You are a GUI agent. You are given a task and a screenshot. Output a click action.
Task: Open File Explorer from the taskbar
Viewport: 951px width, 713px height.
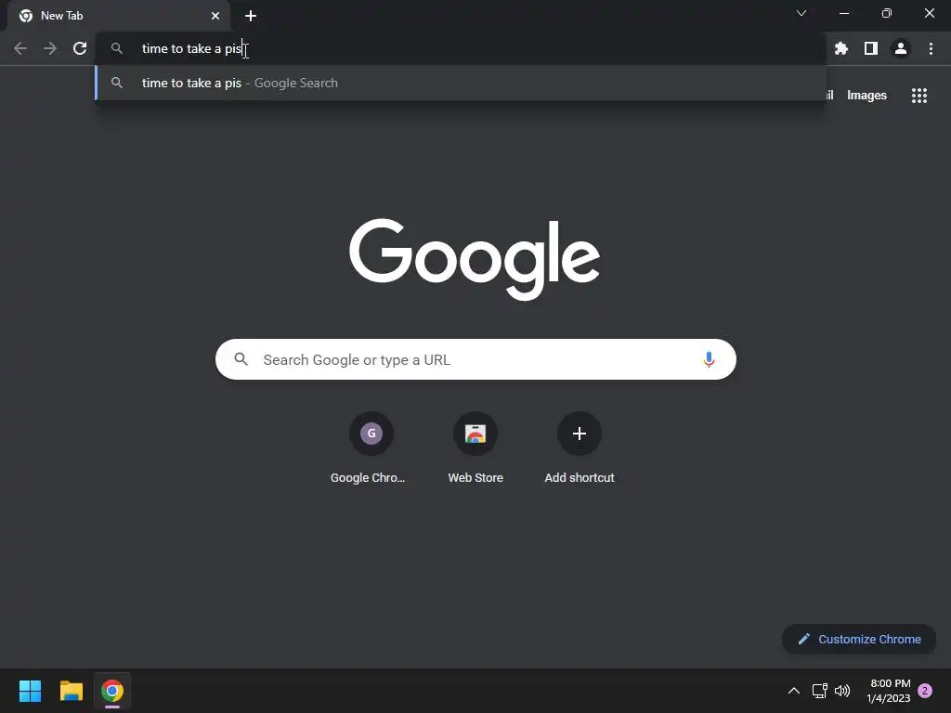(72, 691)
